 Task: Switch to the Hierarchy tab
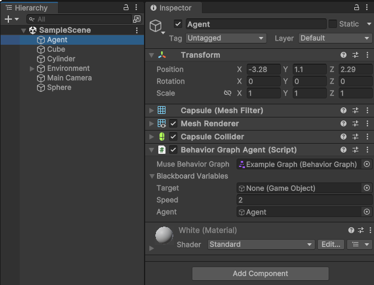(29, 8)
